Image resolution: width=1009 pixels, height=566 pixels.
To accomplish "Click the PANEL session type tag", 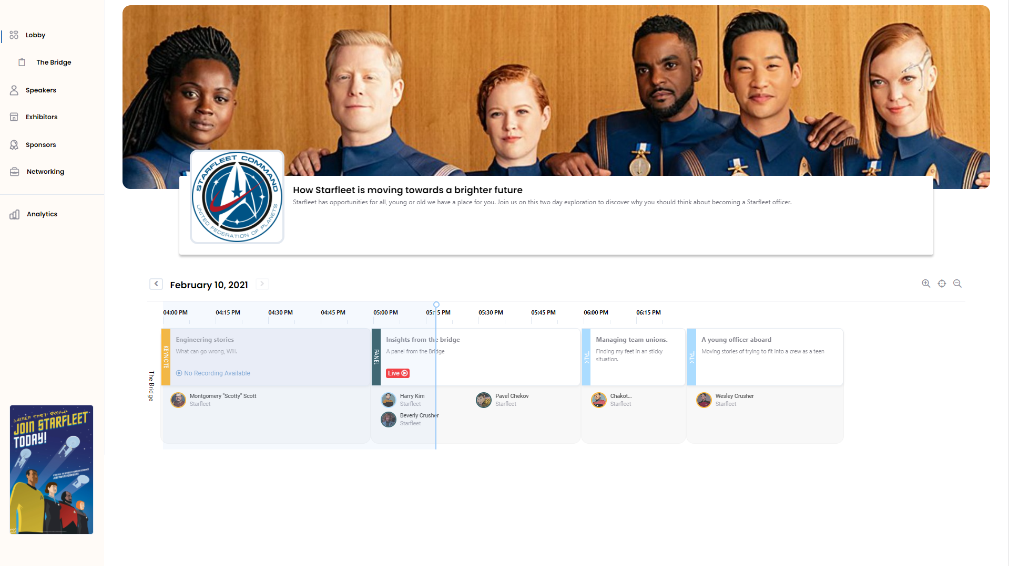I will pos(376,357).
